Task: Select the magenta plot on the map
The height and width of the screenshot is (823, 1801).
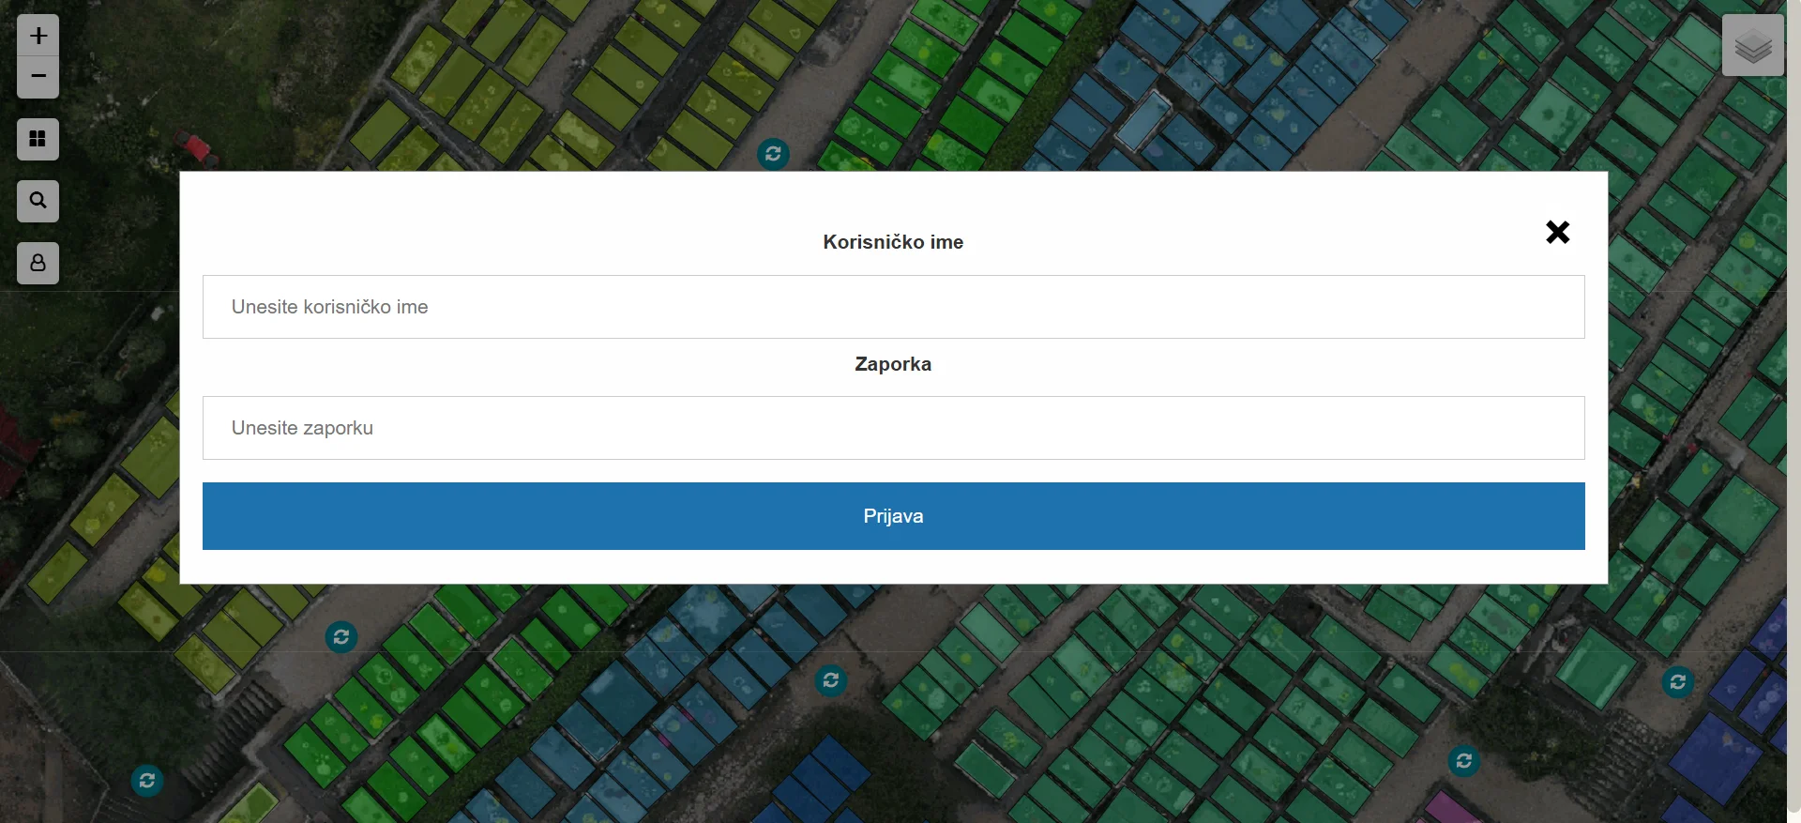Action: pos(1450,807)
